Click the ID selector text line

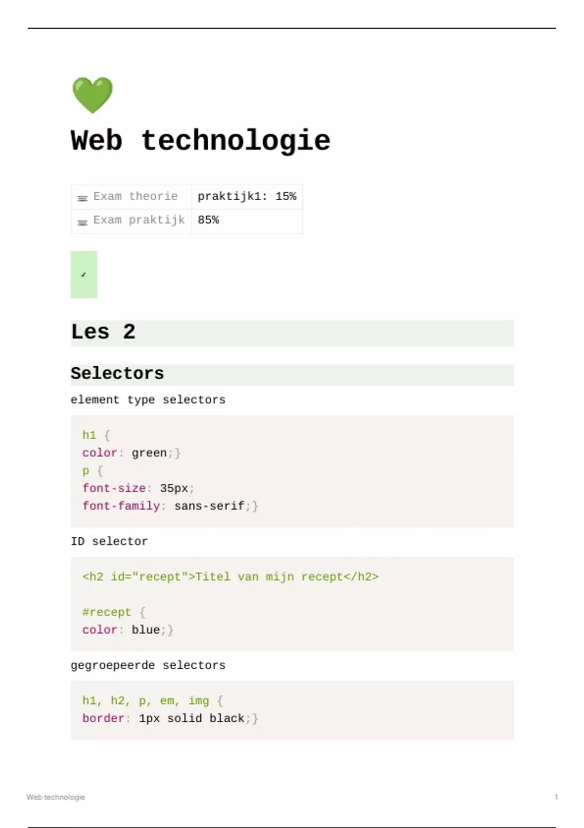[x=109, y=542]
